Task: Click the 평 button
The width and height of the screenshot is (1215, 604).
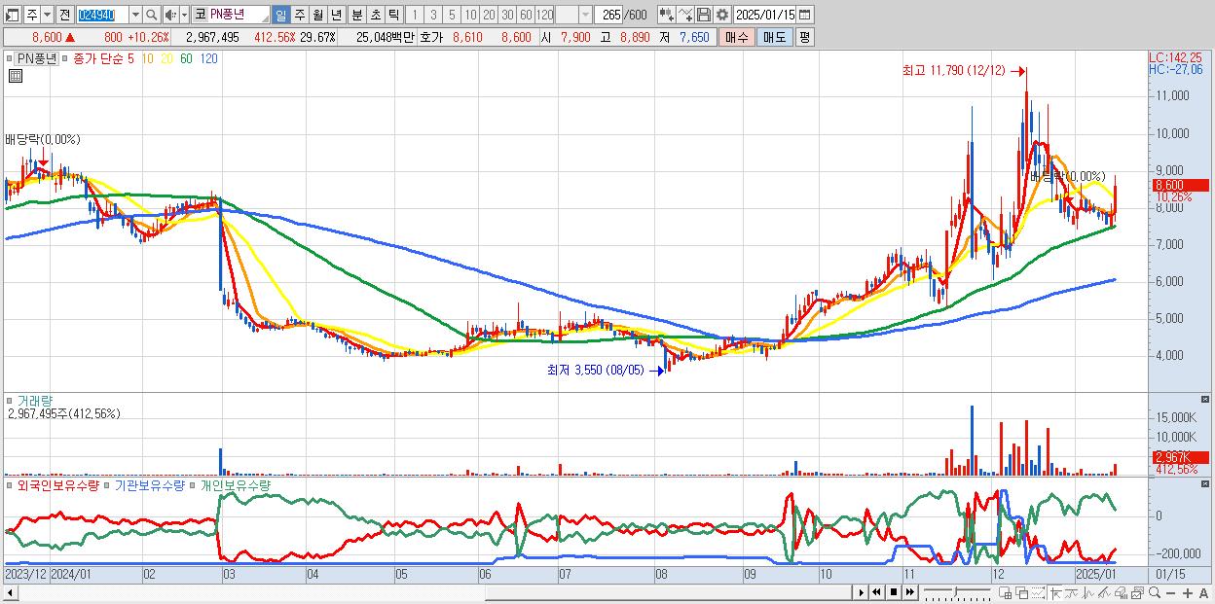Action: coord(804,37)
